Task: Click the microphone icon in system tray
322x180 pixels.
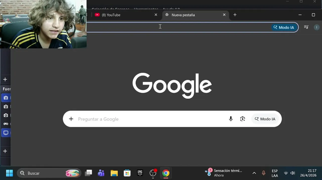Action: (264, 173)
